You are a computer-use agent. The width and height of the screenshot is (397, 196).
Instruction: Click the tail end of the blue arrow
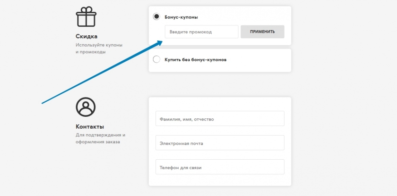pyautogui.click(x=43, y=102)
